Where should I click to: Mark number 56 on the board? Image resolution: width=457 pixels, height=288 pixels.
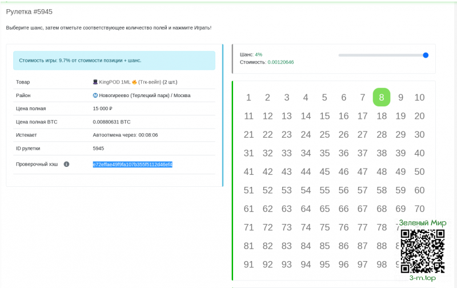pyautogui.click(x=343, y=190)
